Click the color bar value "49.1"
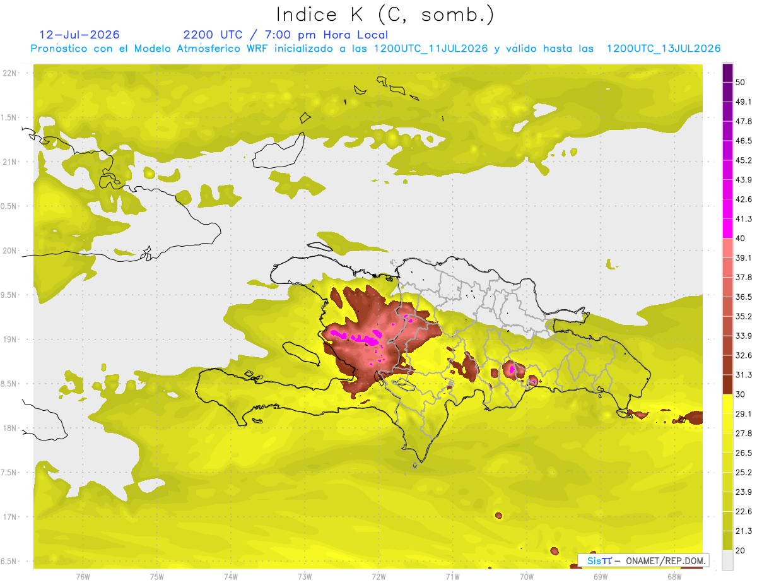Viewport: 757px width, 585px height. tap(744, 102)
